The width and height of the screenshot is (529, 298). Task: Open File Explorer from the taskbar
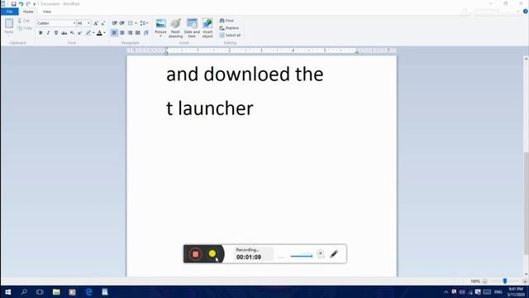[56, 292]
